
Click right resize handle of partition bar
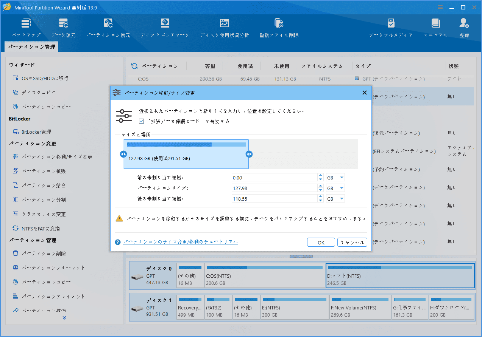(x=249, y=154)
